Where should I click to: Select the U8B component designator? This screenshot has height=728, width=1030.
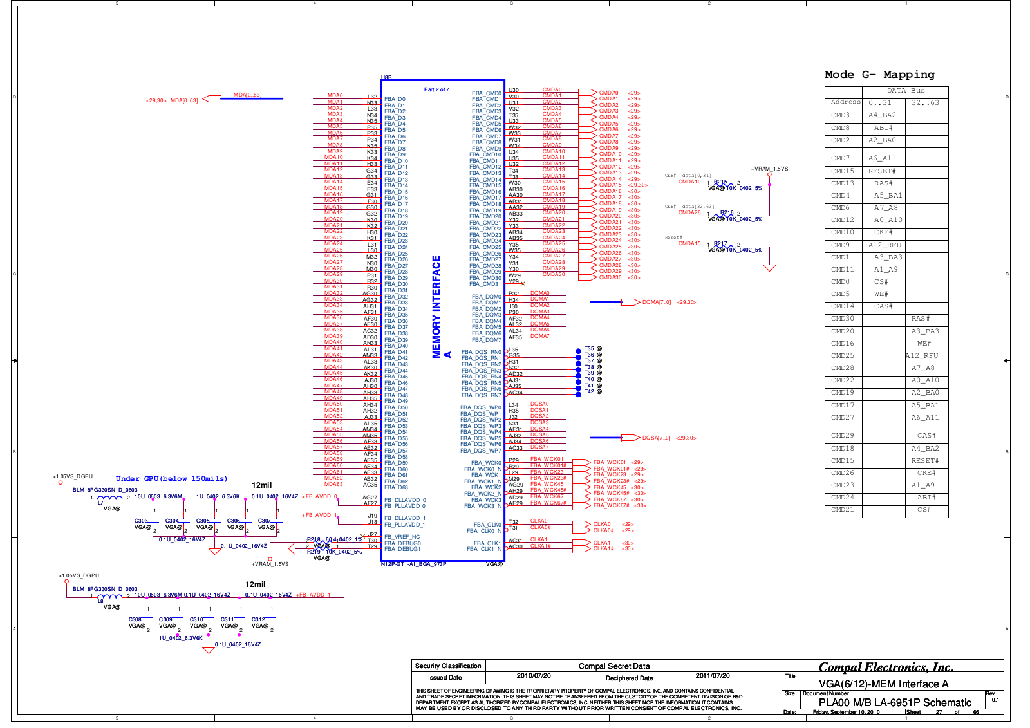click(386, 77)
